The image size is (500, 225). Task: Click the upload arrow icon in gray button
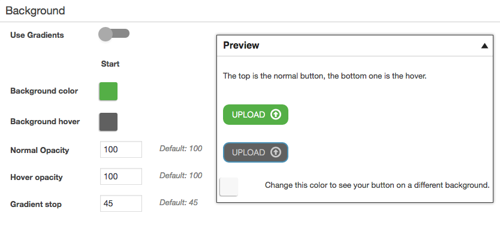tap(276, 152)
